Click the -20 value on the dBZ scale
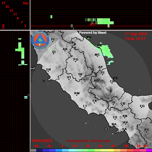152x152 pixels. click(36, 146)
